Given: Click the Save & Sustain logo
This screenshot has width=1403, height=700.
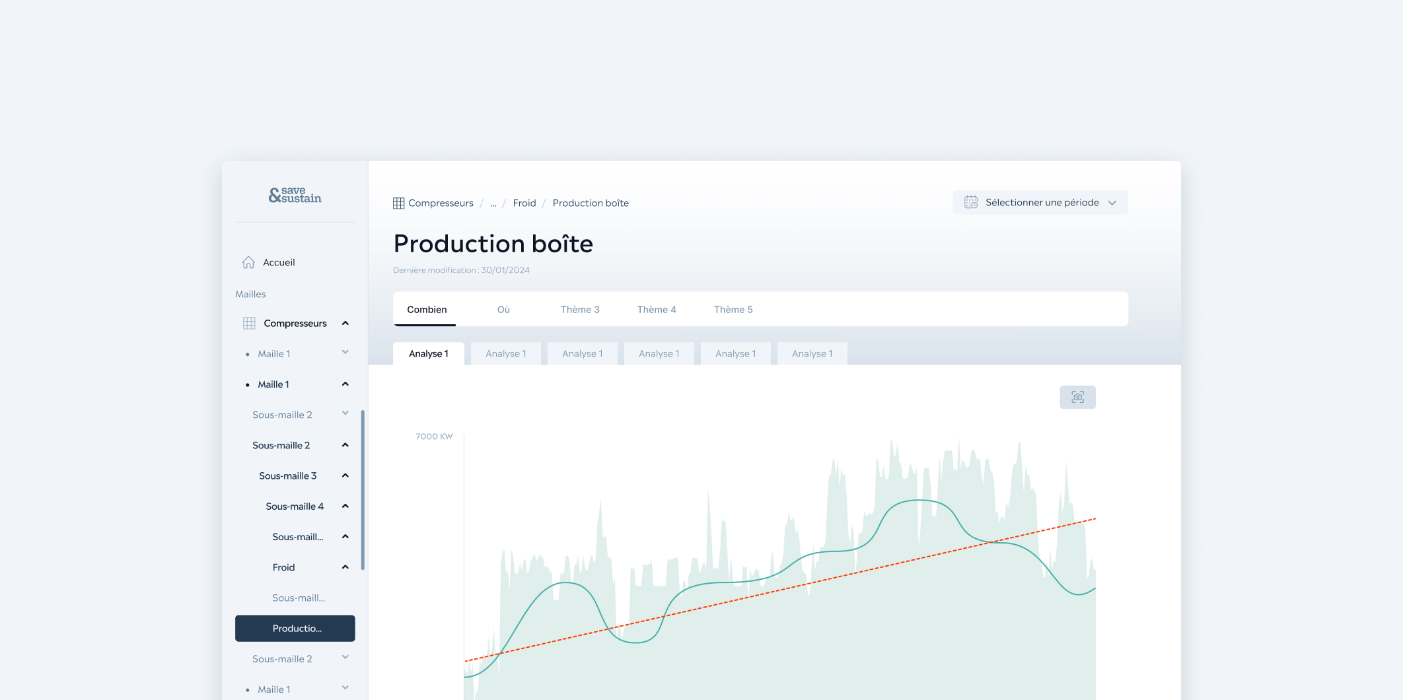Looking at the screenshot, I should coord(295,195).
